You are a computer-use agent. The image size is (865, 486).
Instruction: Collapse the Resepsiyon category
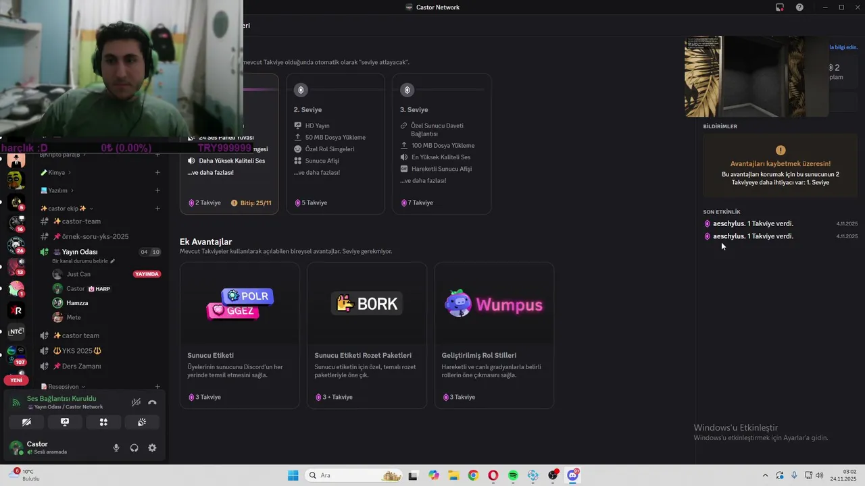point(64,387)
